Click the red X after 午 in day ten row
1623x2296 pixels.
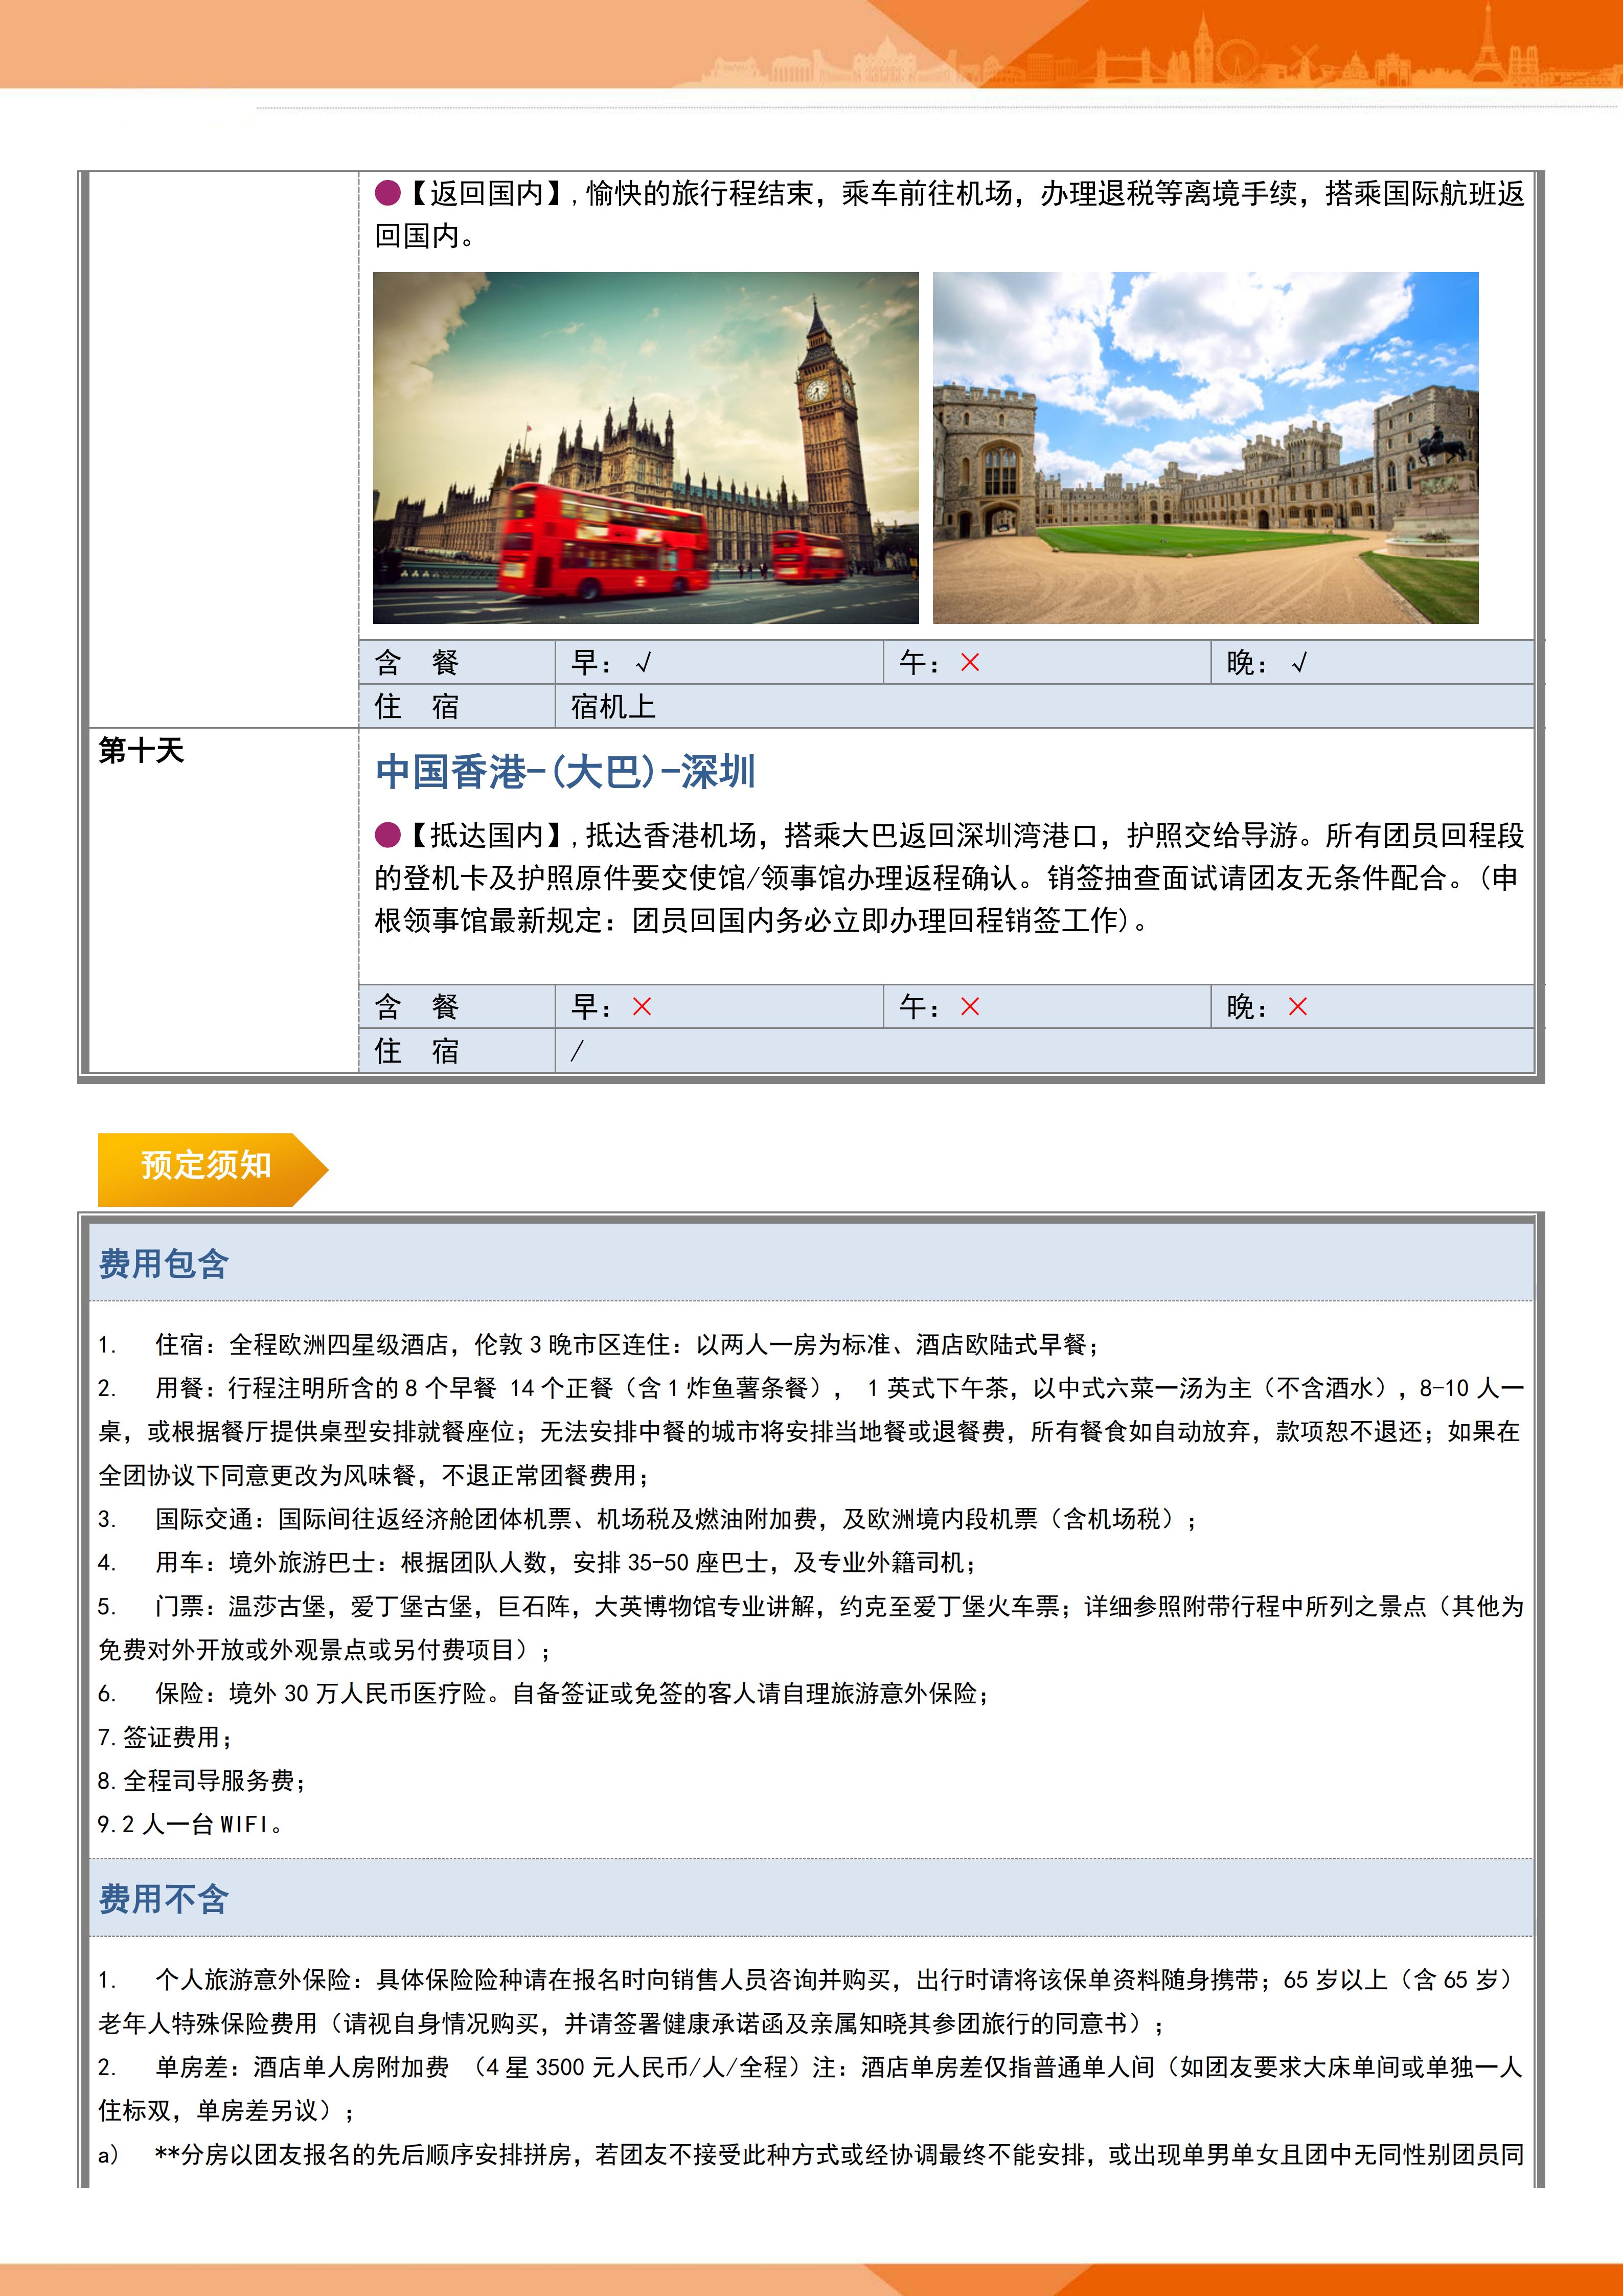969,1006
